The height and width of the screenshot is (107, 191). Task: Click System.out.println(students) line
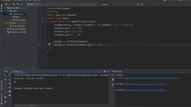point(71,42)
